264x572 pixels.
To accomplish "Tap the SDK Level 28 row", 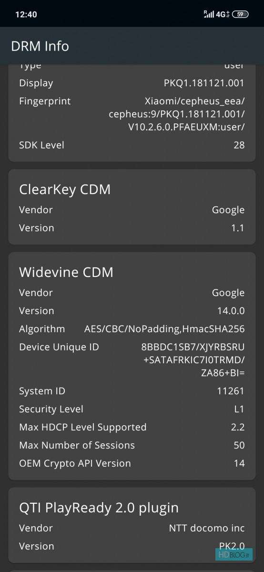I will pos(132,145).
